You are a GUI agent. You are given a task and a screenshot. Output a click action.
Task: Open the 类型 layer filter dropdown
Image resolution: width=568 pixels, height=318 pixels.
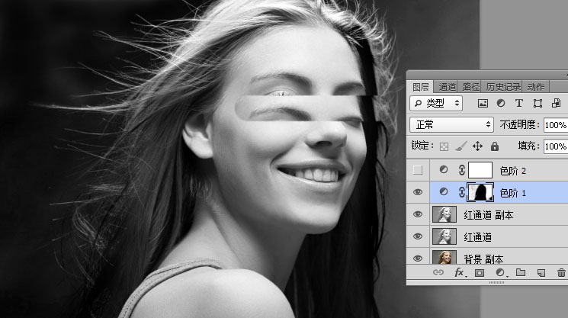pos(437,103)
